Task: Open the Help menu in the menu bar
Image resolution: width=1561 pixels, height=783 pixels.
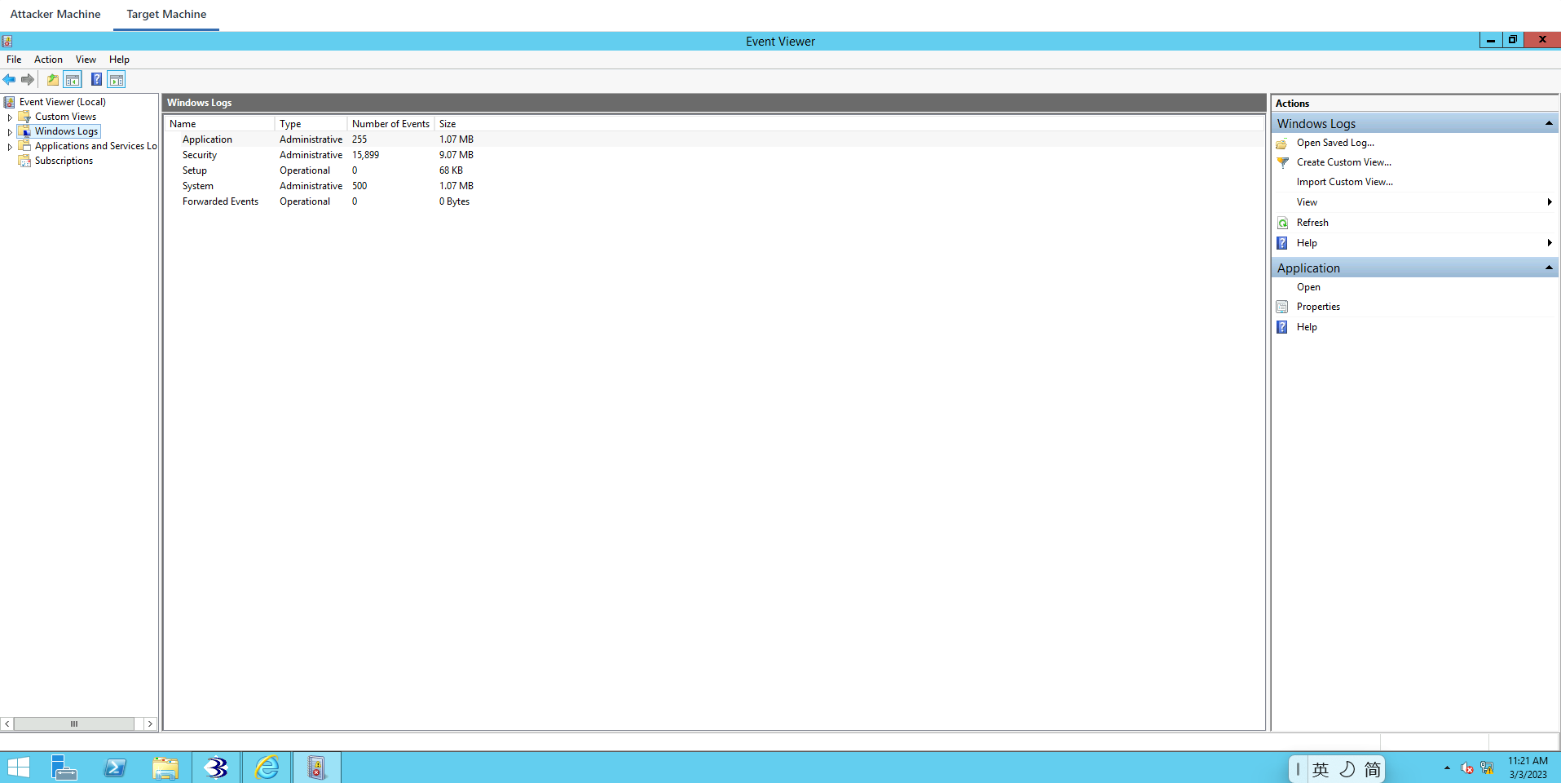Action: (119, 60)
